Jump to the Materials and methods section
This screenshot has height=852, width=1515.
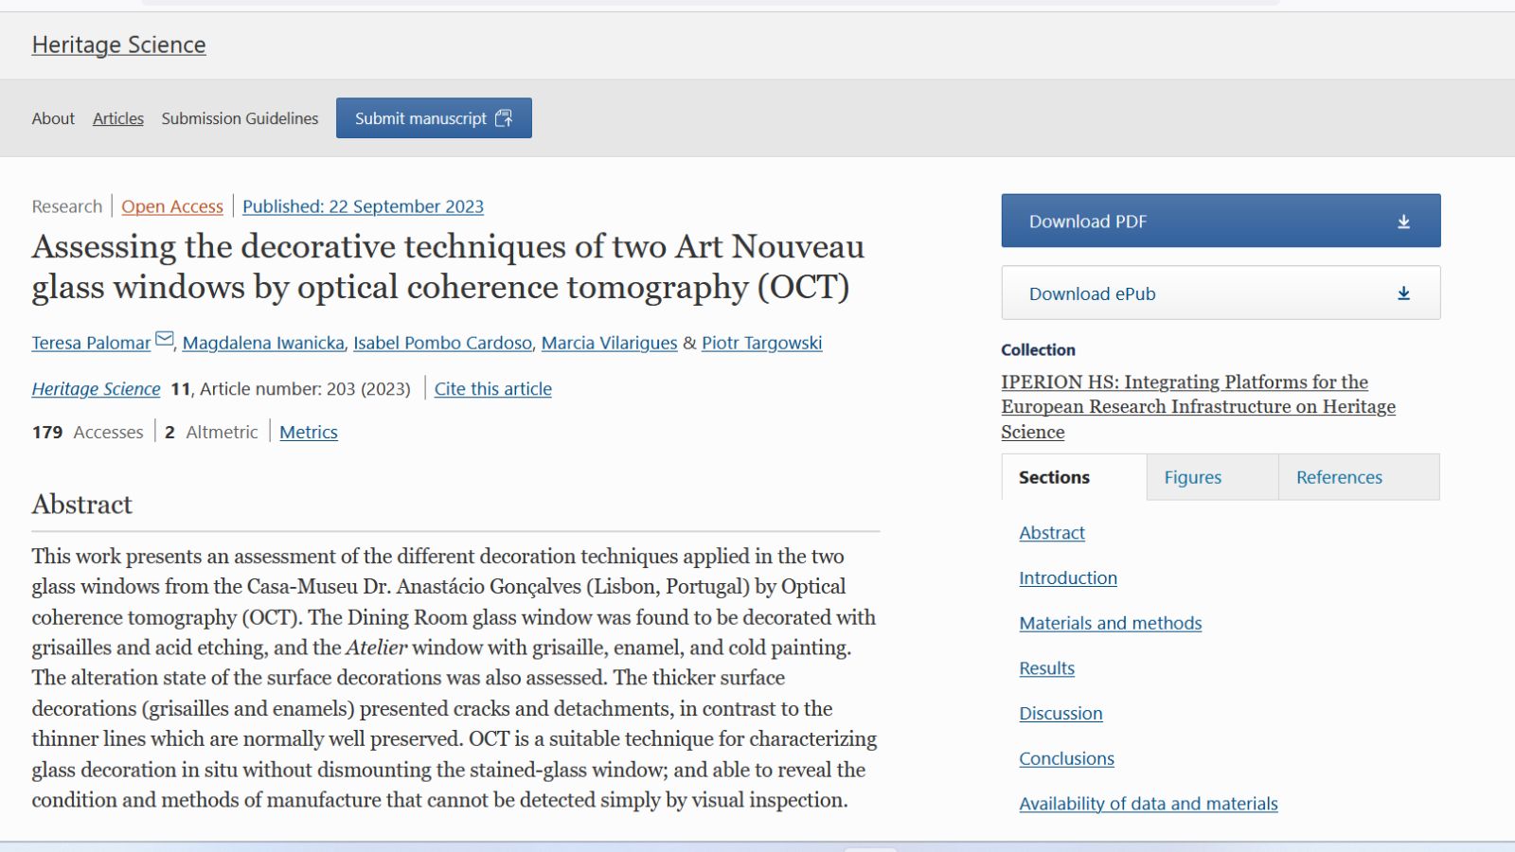tap(1110, 623)
